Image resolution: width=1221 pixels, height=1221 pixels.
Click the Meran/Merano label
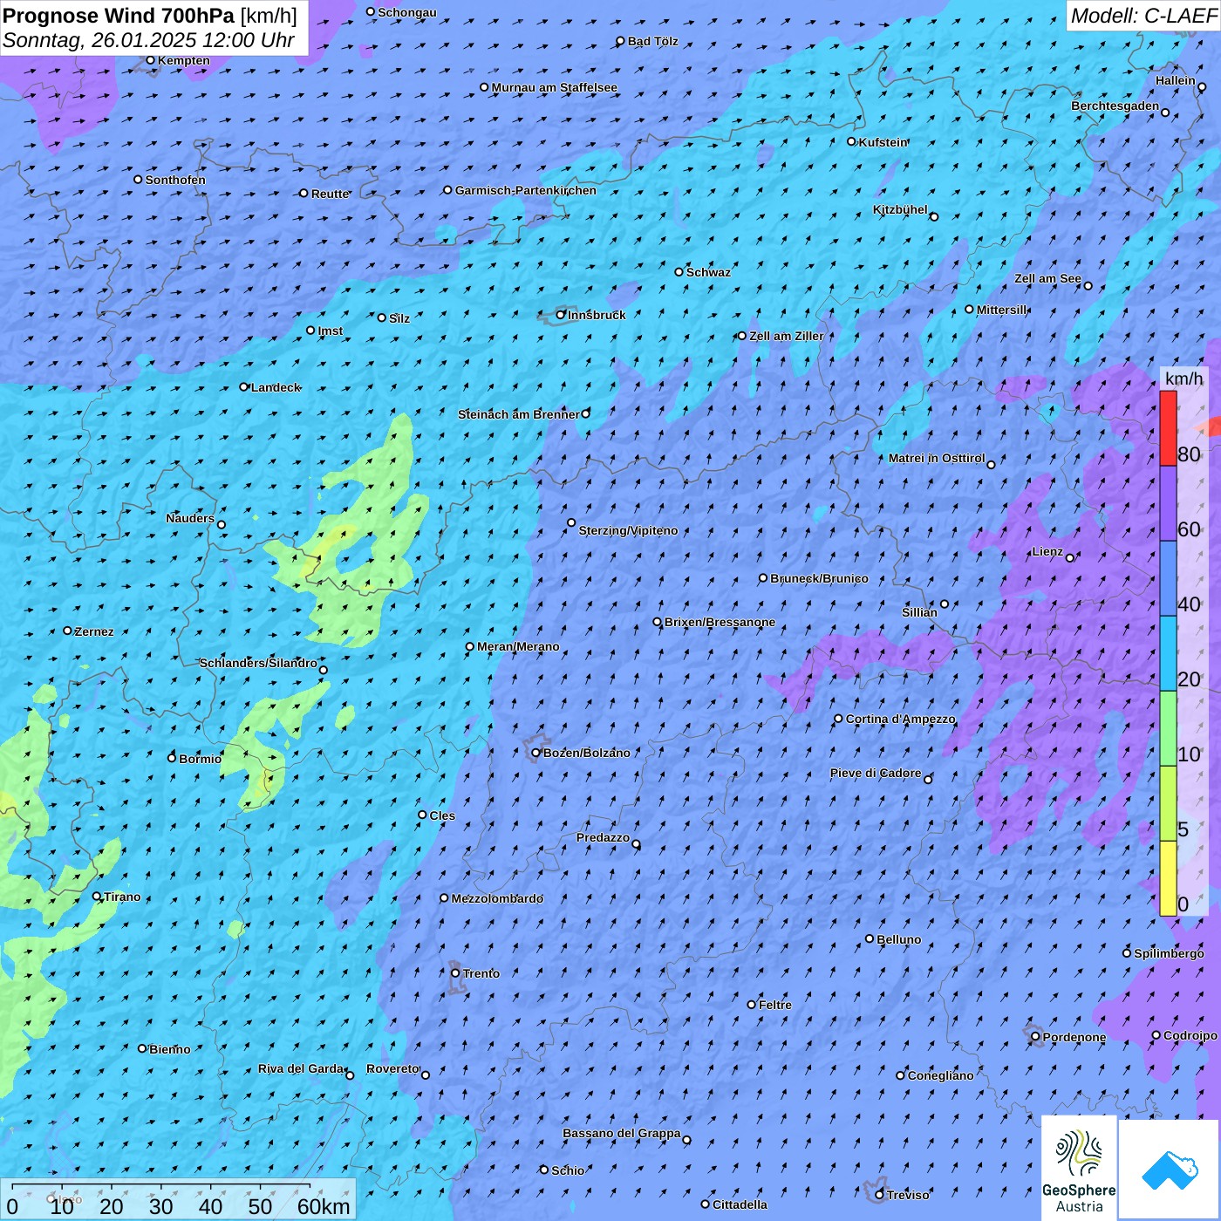518,646
